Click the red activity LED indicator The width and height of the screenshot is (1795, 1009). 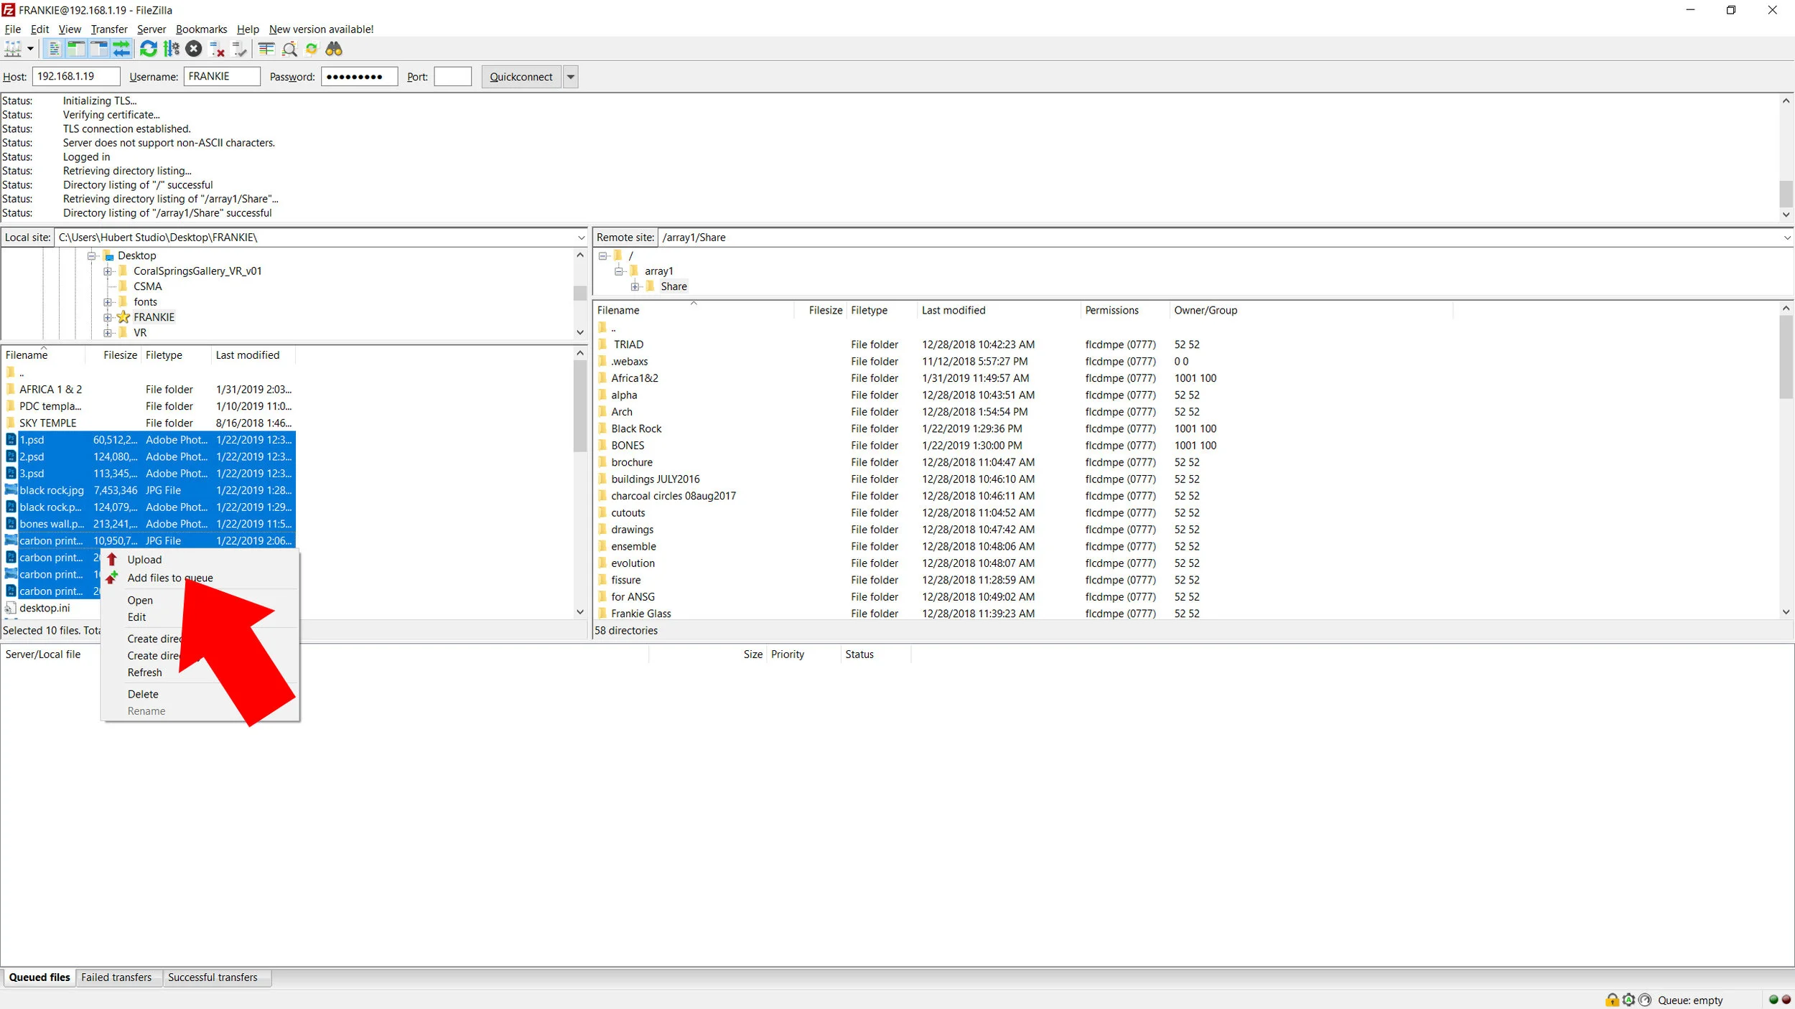1786,1000
